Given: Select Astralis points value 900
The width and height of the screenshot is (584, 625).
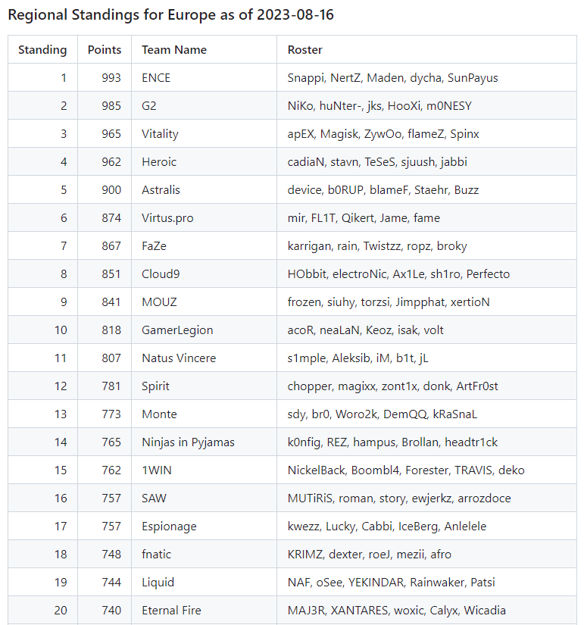Looking at the screenshot, I should coord(111,189).
